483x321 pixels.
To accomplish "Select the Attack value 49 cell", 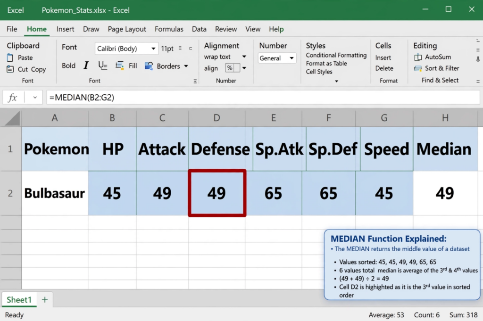I will [x=162, y=193].
